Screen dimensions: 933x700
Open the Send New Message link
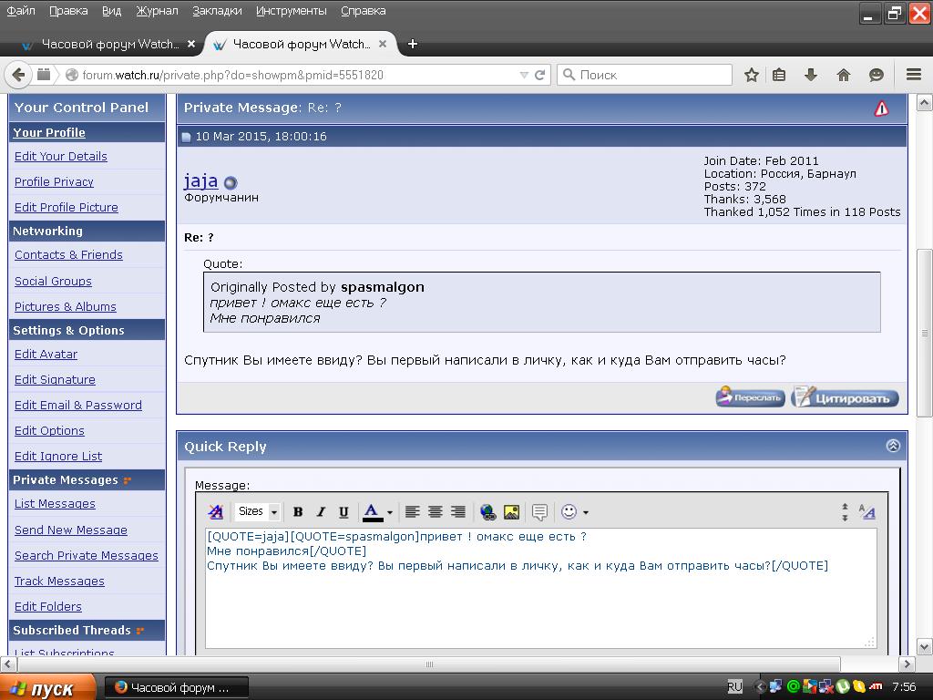[x=70, y=530]
